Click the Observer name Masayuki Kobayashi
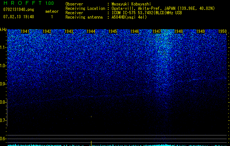 pyautogui.click(x=131, y=4)
